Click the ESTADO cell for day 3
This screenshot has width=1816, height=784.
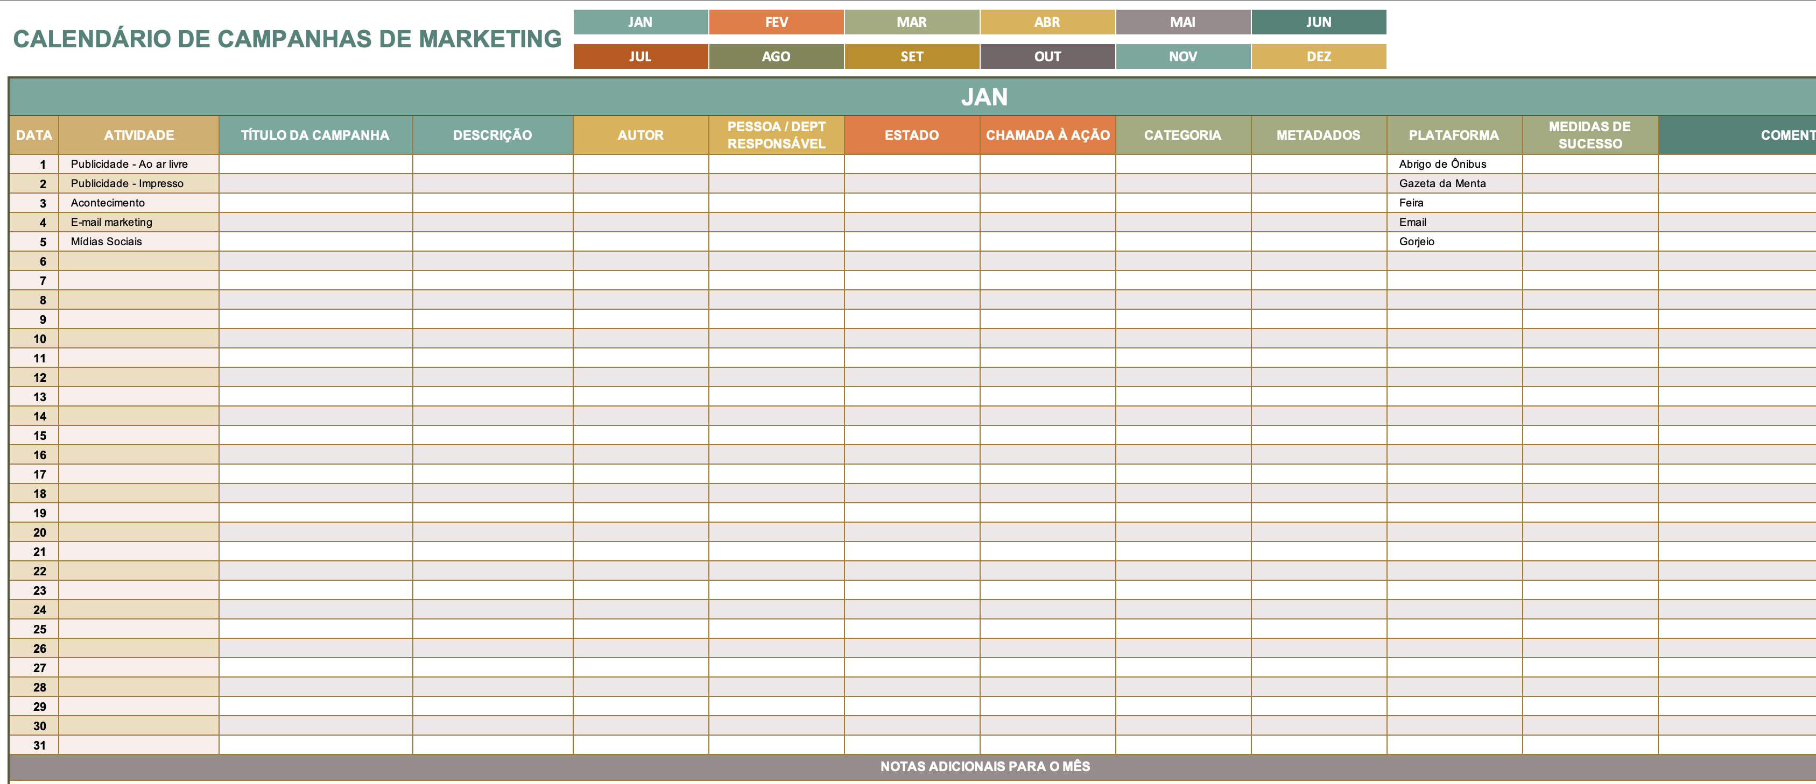[x=912, y=203]
